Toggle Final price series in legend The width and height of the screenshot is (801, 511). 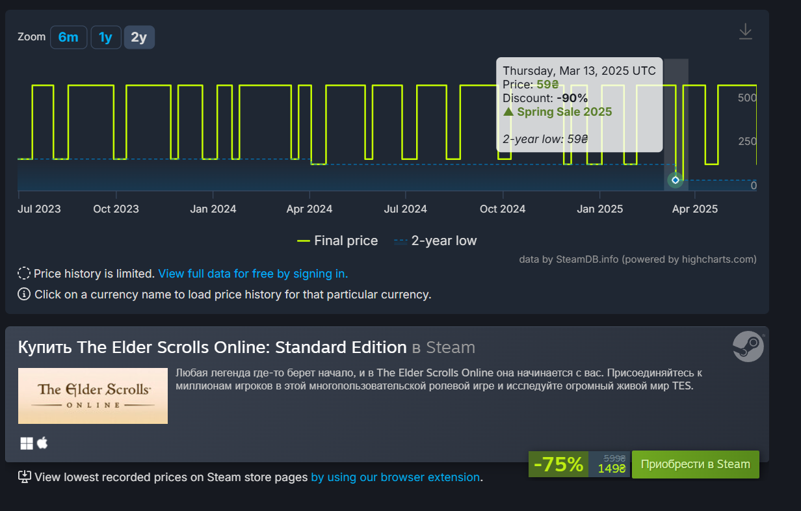click(x=337, y=241)
